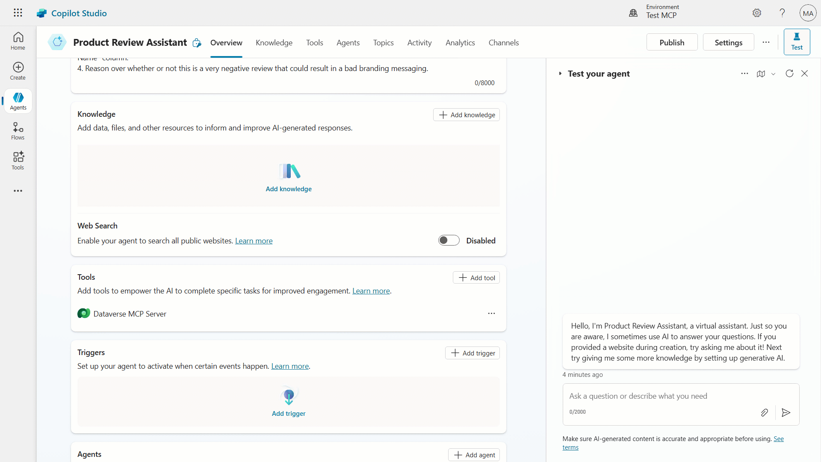Expand the Test your agent triangle
The image size is (821, 462).
coord(560,74)
